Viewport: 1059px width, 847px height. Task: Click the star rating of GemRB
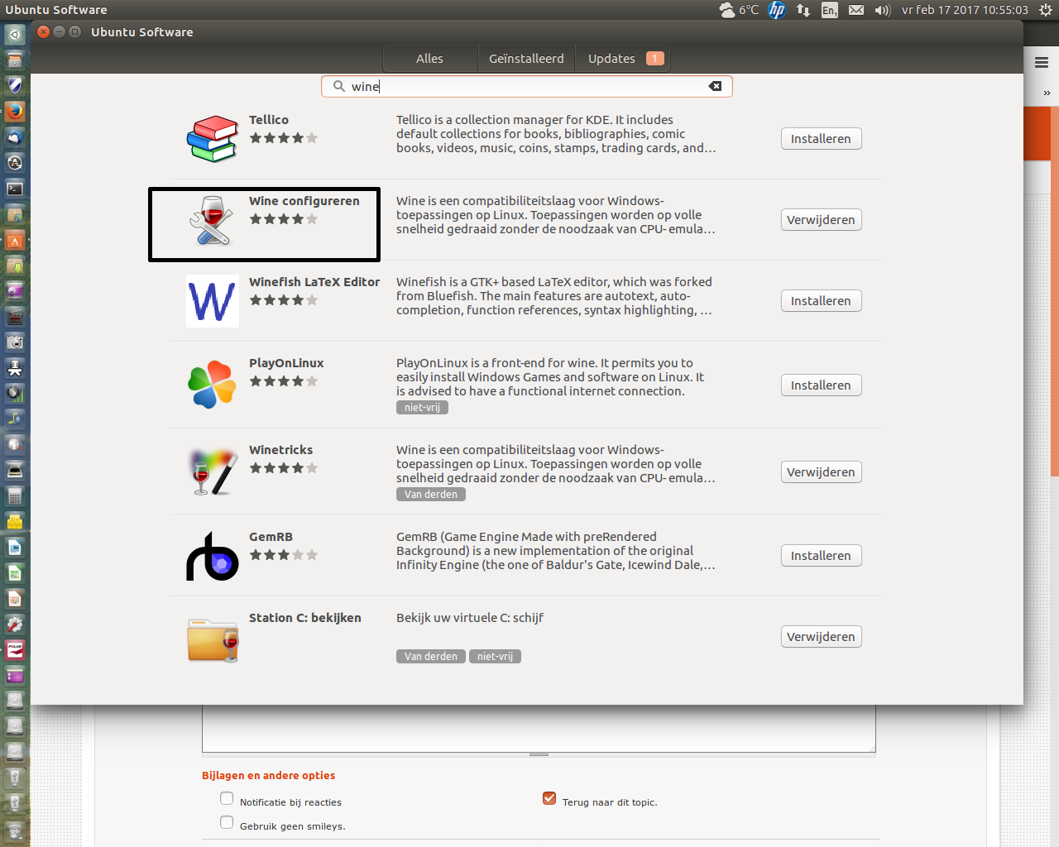point(284,555)
